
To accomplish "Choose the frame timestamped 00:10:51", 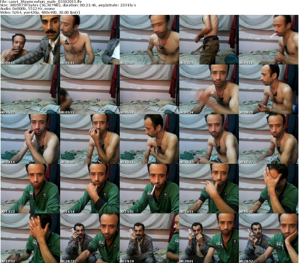I will coord(149,139).
